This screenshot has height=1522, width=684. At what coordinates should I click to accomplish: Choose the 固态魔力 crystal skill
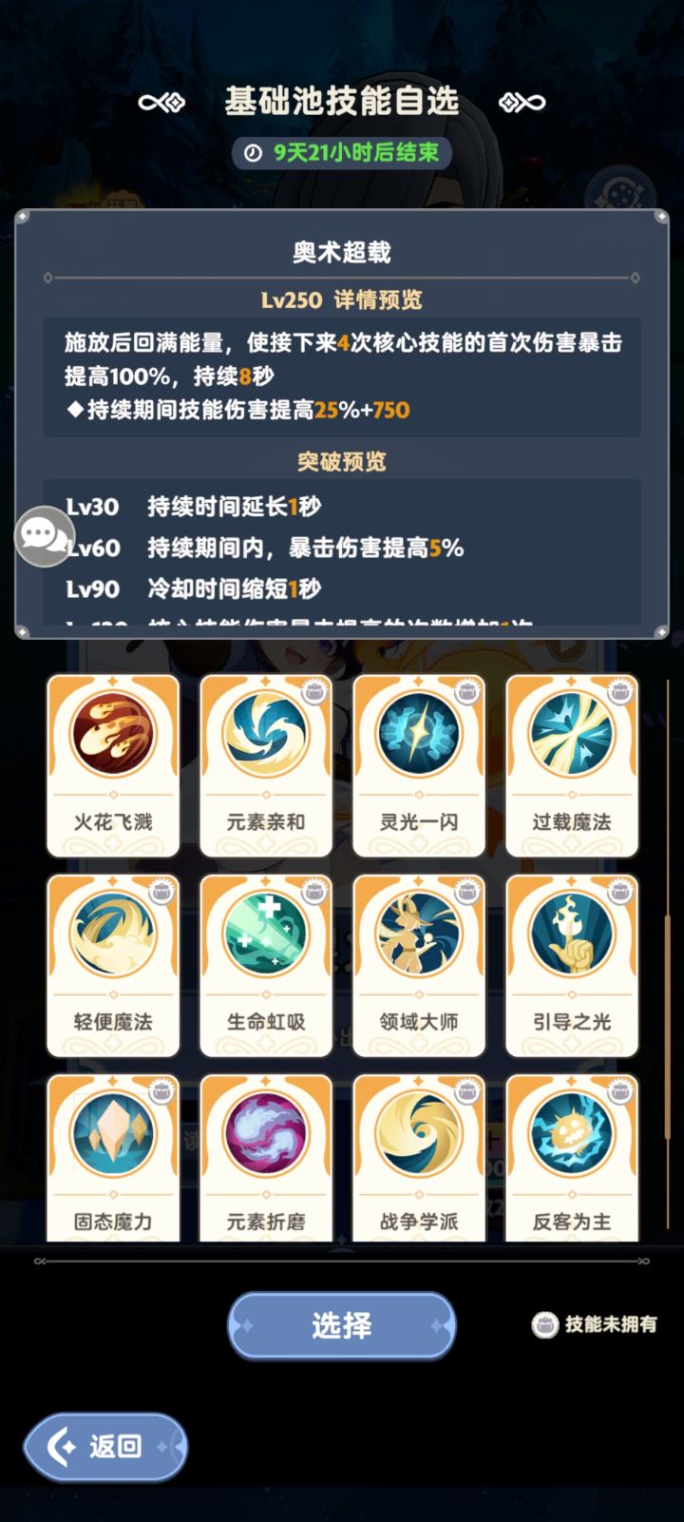point(113,1158)
